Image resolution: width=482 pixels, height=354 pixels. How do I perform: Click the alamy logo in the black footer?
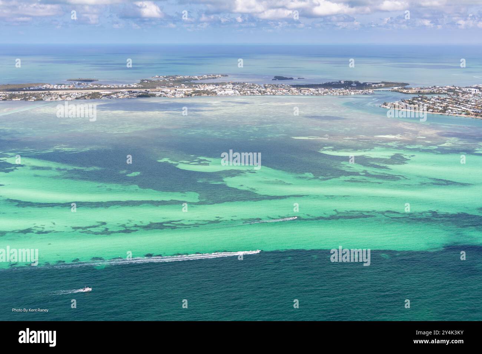pos(38,337)
